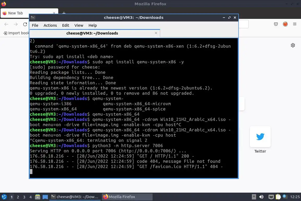The image size is (301, 201).
Task: Open the application launcher menu on taskbar
Action: [4, 197]
